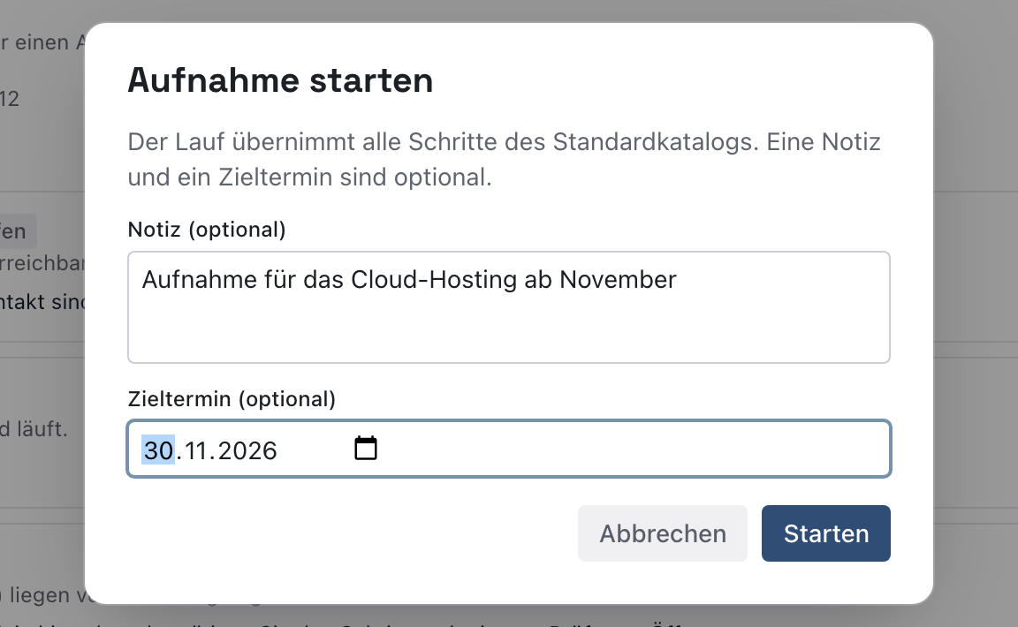Open the calendar picker icon in Zieltermin
1018x627 pixels.
(x=366, y=449)
